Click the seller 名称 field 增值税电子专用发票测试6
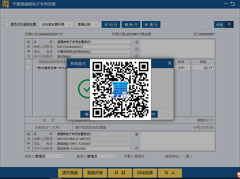The width and height of the screenshot is (240, 179). [94, 134]
